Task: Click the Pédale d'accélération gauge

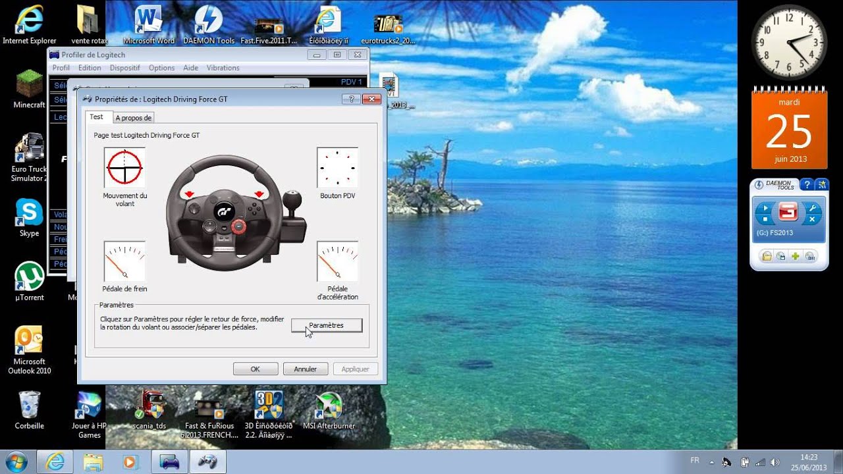Action: point(337,261)
